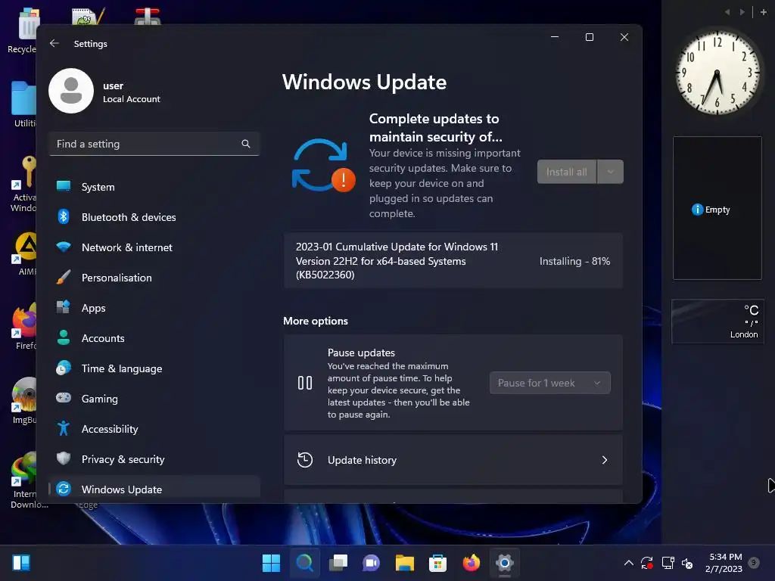Focus the Find a setting search box

(x=154, y=144)
